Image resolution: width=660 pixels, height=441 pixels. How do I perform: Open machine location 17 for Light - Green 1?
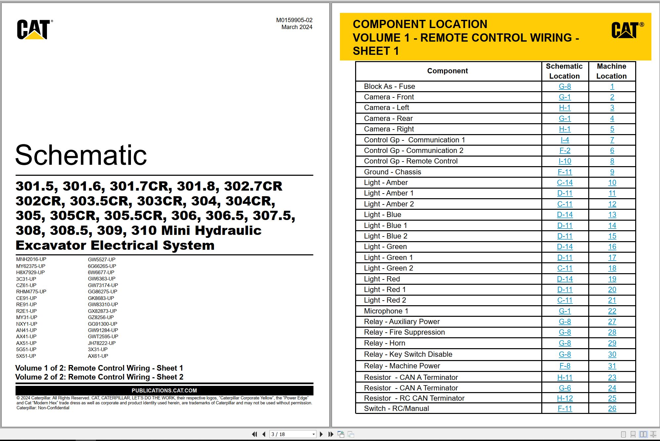pos(612,257)
